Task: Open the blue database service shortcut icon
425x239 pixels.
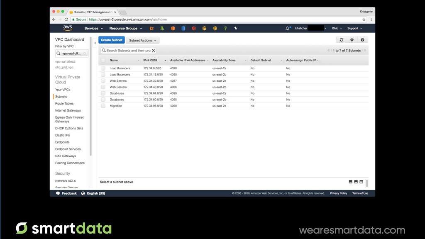Action: tap(183, 28)
